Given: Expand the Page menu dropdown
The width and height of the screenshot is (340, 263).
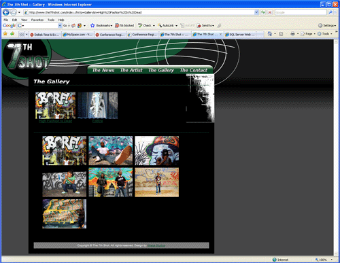Looking at the screenshot, I should pyautogui.click(x=308, y=34).
